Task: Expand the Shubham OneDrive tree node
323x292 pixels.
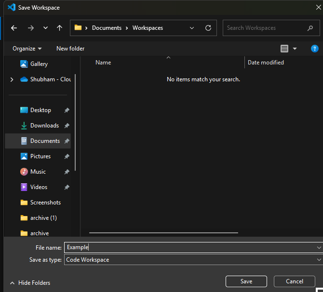Action: [12, 79]
